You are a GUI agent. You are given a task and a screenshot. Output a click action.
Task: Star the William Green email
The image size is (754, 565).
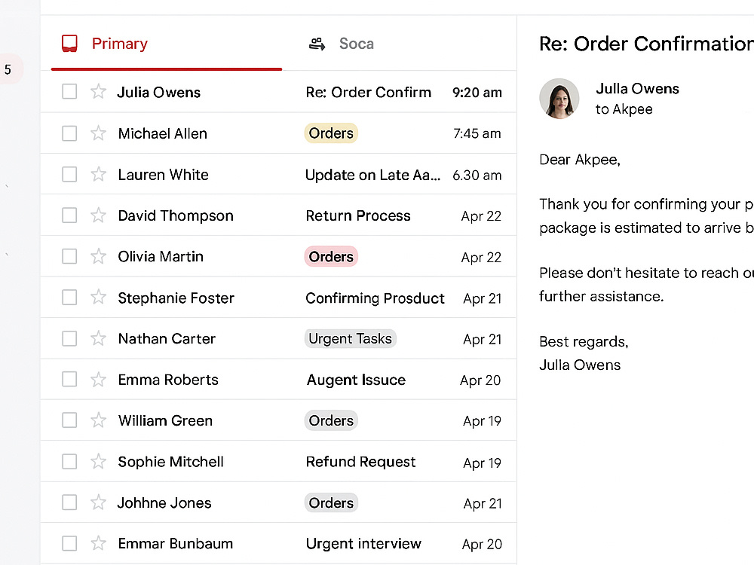(98, 420)
